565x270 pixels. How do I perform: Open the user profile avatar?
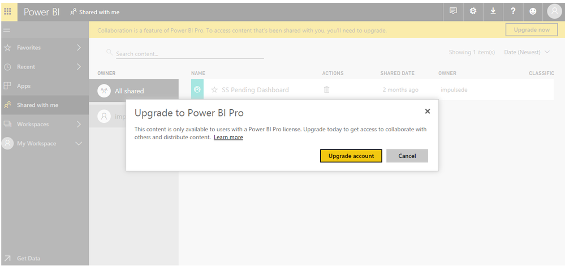point(554,11)
